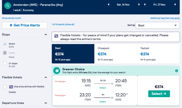Check only show airlines with flexible tickets
The image size is (182, 108).
[5, 87]
